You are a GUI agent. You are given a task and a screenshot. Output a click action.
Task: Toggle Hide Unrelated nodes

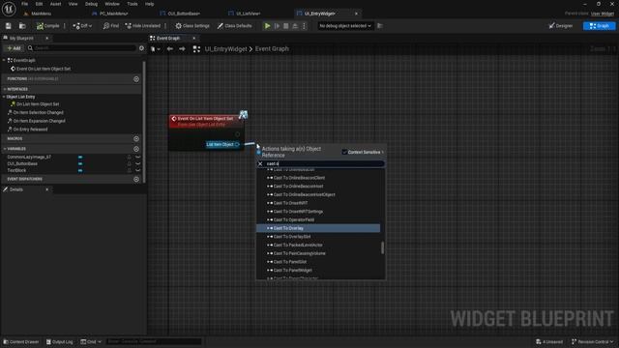143,26
